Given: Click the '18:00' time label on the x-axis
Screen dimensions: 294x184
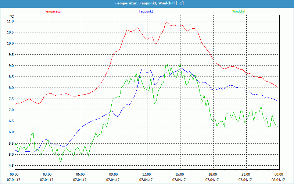Looking at the screenshot, I should click(213, 174).
